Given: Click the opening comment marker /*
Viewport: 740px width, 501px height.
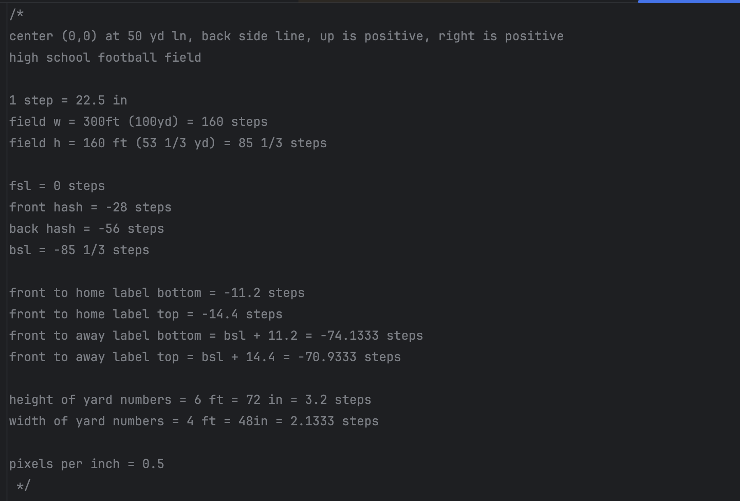Looking at the screenshot, I should tap(17, 15).
